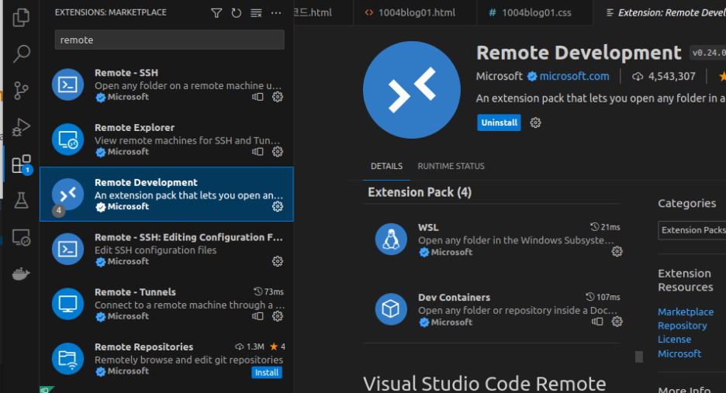
Task: Refresh the extensions list
Action: point(236,13)
